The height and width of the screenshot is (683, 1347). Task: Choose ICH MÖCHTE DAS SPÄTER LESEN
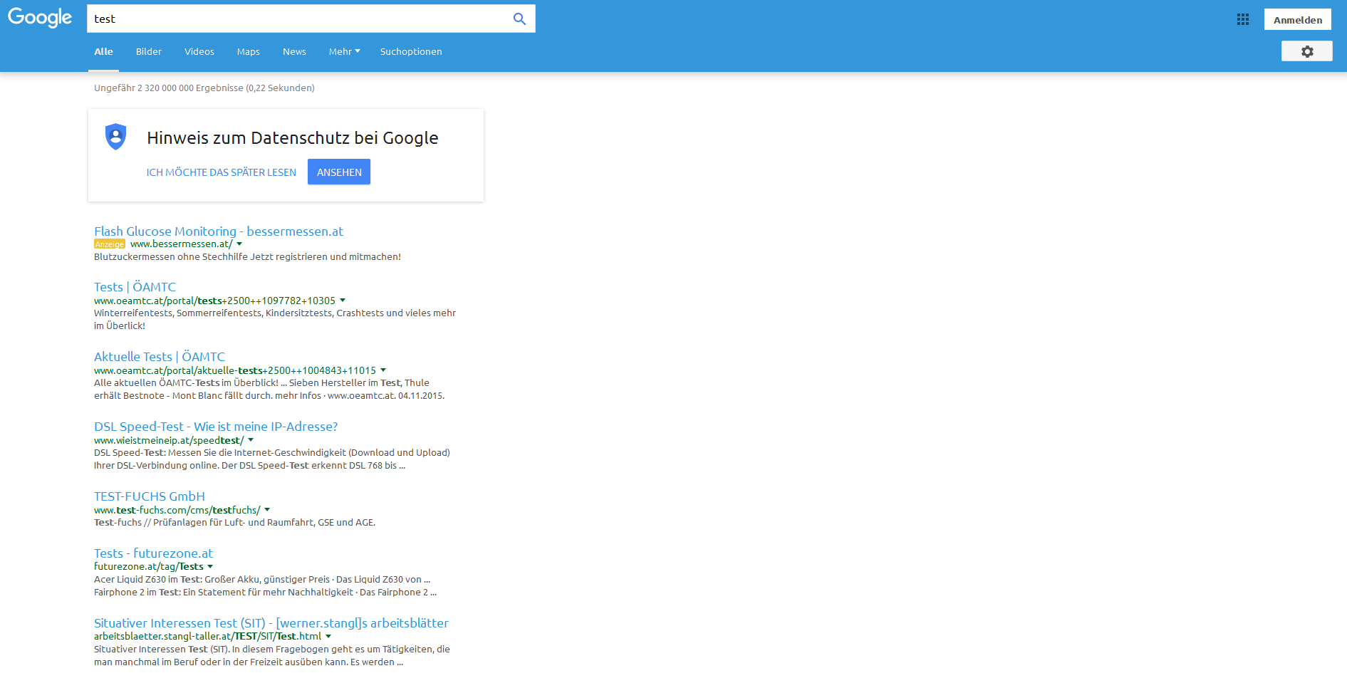pos(221,172)
